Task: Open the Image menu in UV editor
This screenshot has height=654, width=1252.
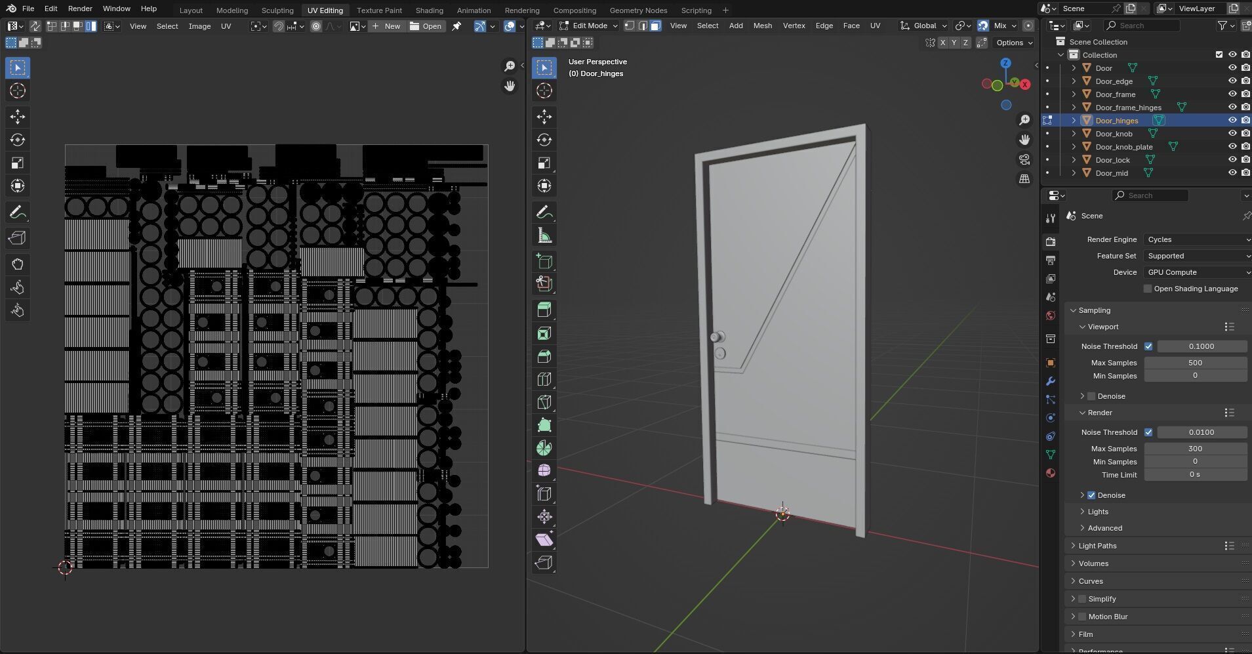Action: [x=199, y=26]
